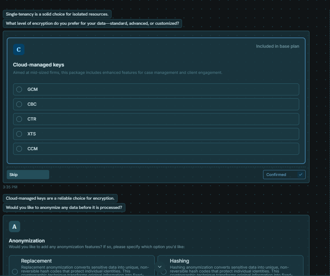Click the "Included in base plan" label
The width and height of the screenshot is (330, 276).
(x=277, y=46)
